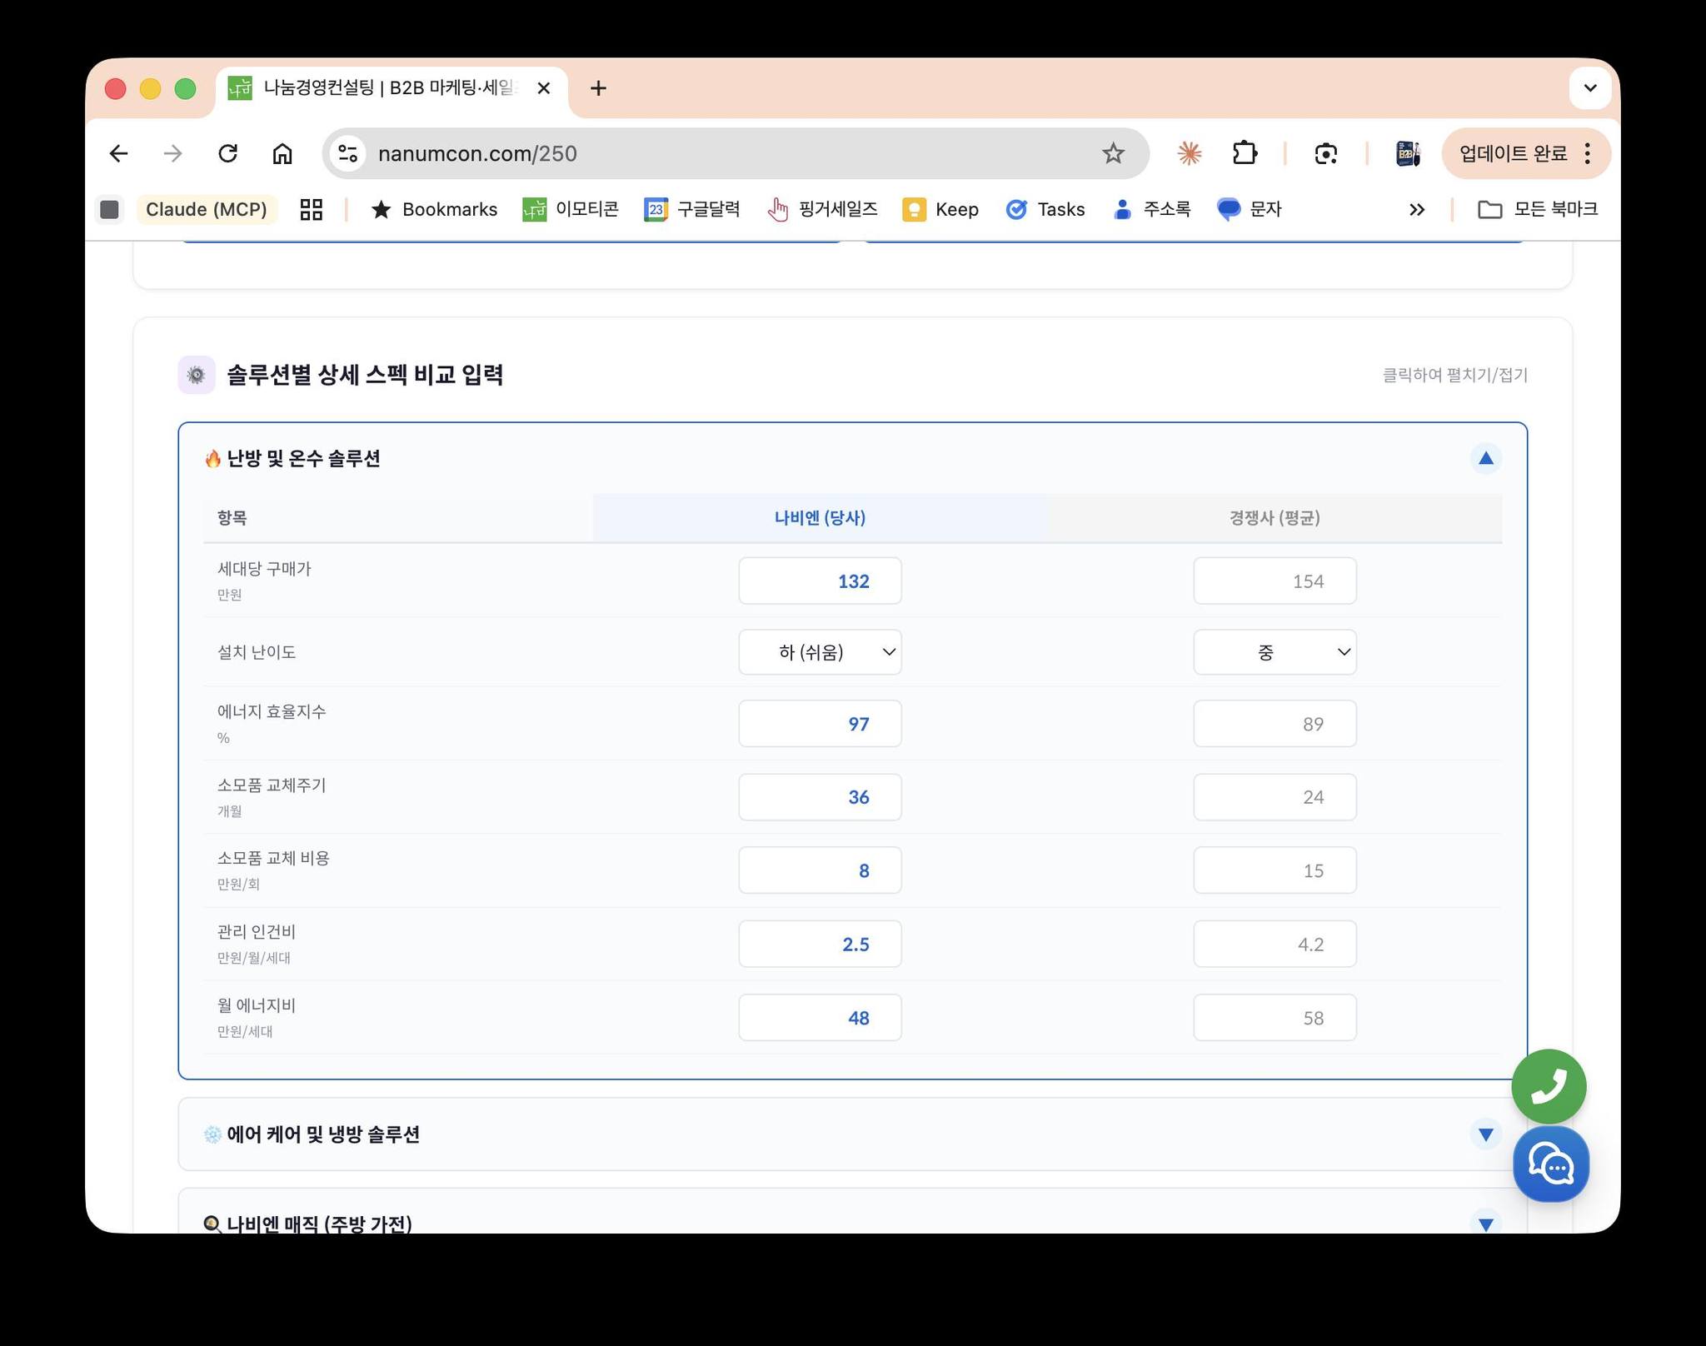The image size is (1706, 1346).
Task: Bookmark this page with the star icon
Action: coord(1113,153)
